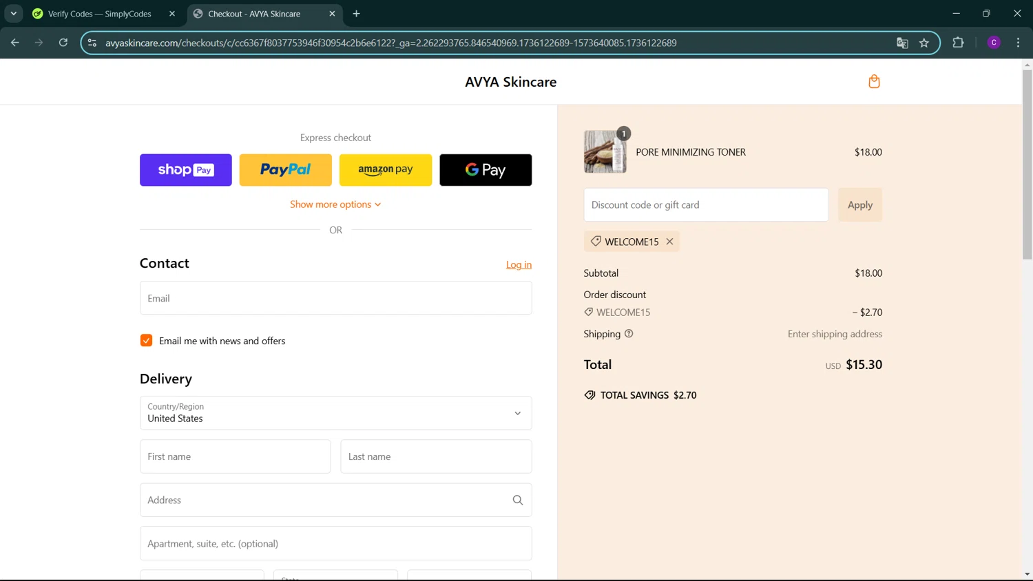Focus the Apartment, suite, etc. field

(x=335, y=544)
